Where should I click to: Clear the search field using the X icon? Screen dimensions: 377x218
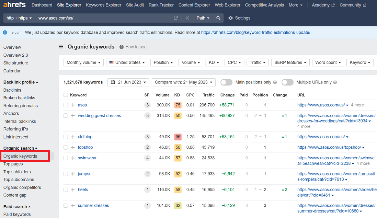click(187, 18)
